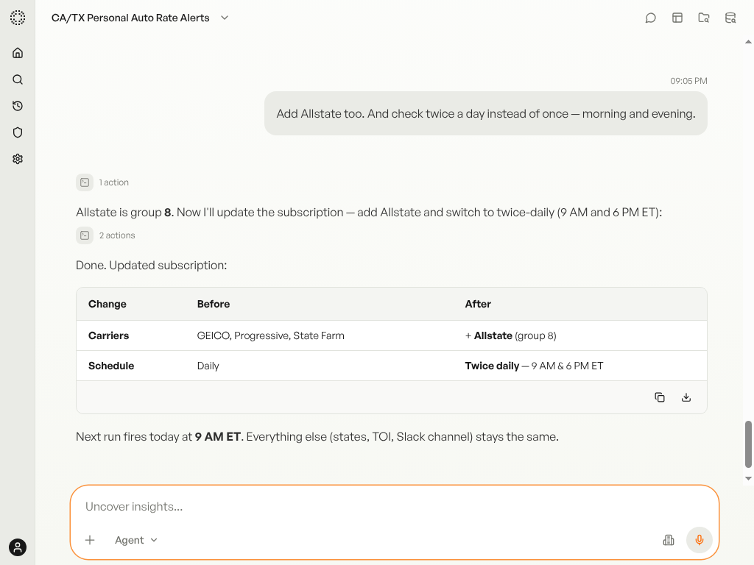Open the table layout icon in header
The width and height of the screenshot is (754, 565).
click(677, 18)
